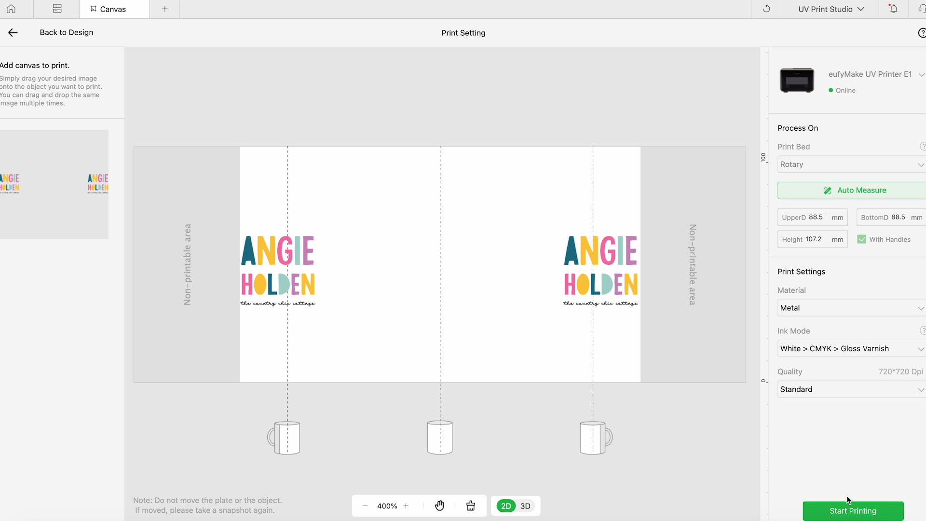The height and width of the screenshot is (521, 926).
Task: Open the projects list icon
Action: click(x=57, y=9)
